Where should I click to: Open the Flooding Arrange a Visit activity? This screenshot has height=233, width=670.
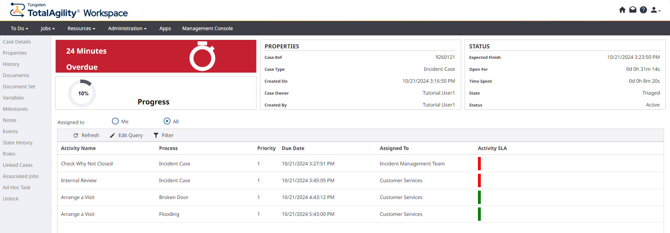click(78, 214)
